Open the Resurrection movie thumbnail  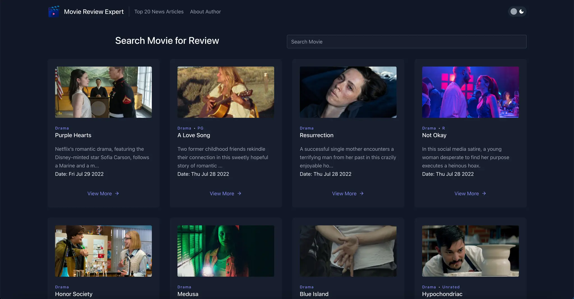(x=348, y=92)
